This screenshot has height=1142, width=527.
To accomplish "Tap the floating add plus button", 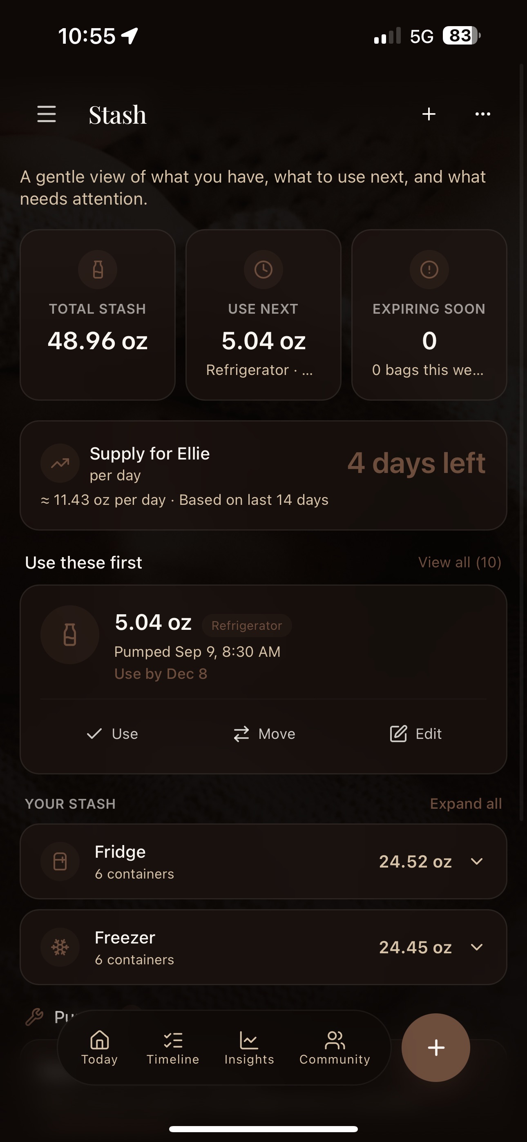I will point(435,1048).
